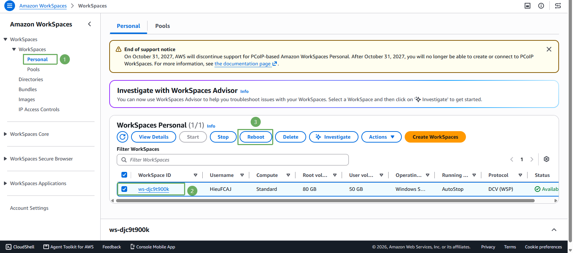
Task: Click the page vertical scrollbar
Action: click(570, 121)
